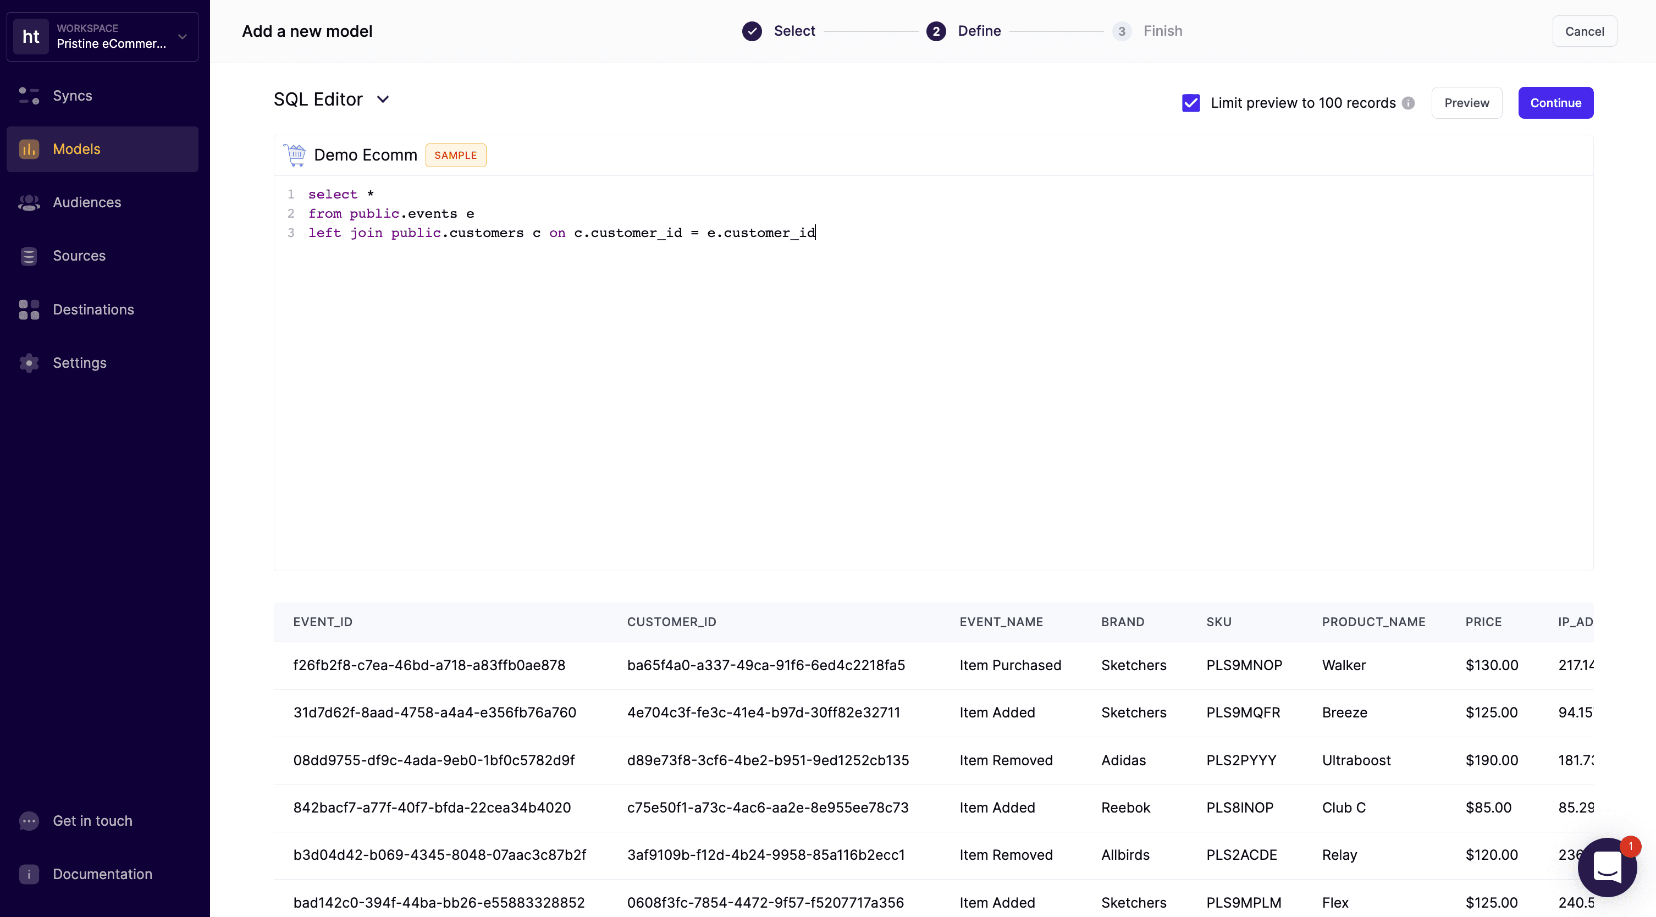This screenshot has height=917, width=1656.
Task: Click the EVENT_ID column header
Action: pos(323,621)
